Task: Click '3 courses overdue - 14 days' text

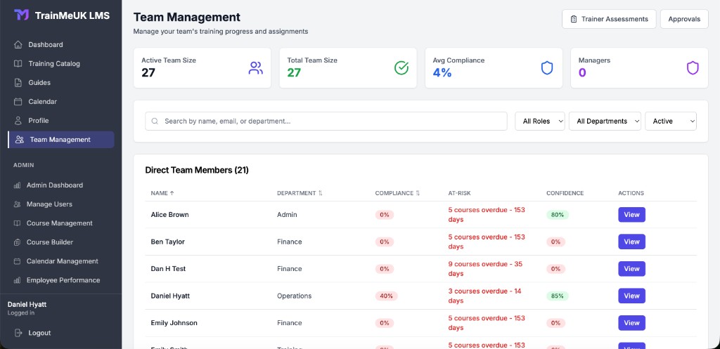Action: tap(486, 296)
